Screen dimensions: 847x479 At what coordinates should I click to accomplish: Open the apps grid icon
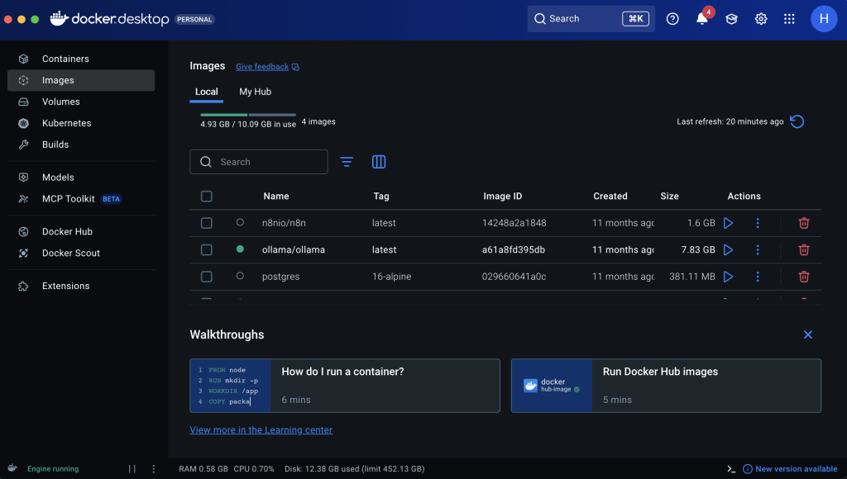pos(789,19)
